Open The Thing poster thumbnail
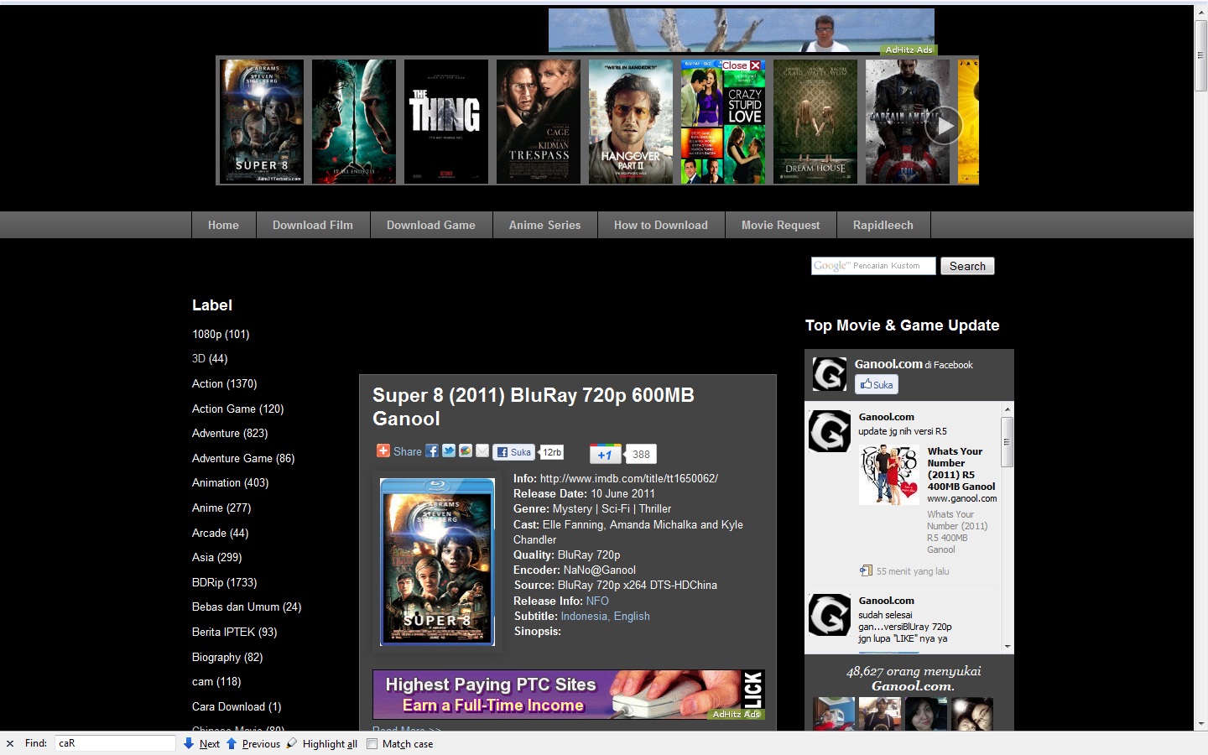The image size is (1208, 755). pyautogui.click(x=446, y=121)
